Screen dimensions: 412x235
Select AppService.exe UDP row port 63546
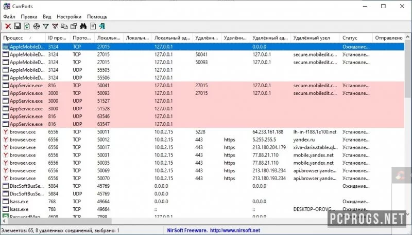pos(203,116)
